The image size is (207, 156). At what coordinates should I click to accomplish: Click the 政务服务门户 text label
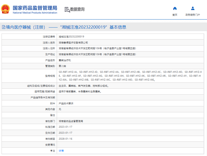click(192, 15)
